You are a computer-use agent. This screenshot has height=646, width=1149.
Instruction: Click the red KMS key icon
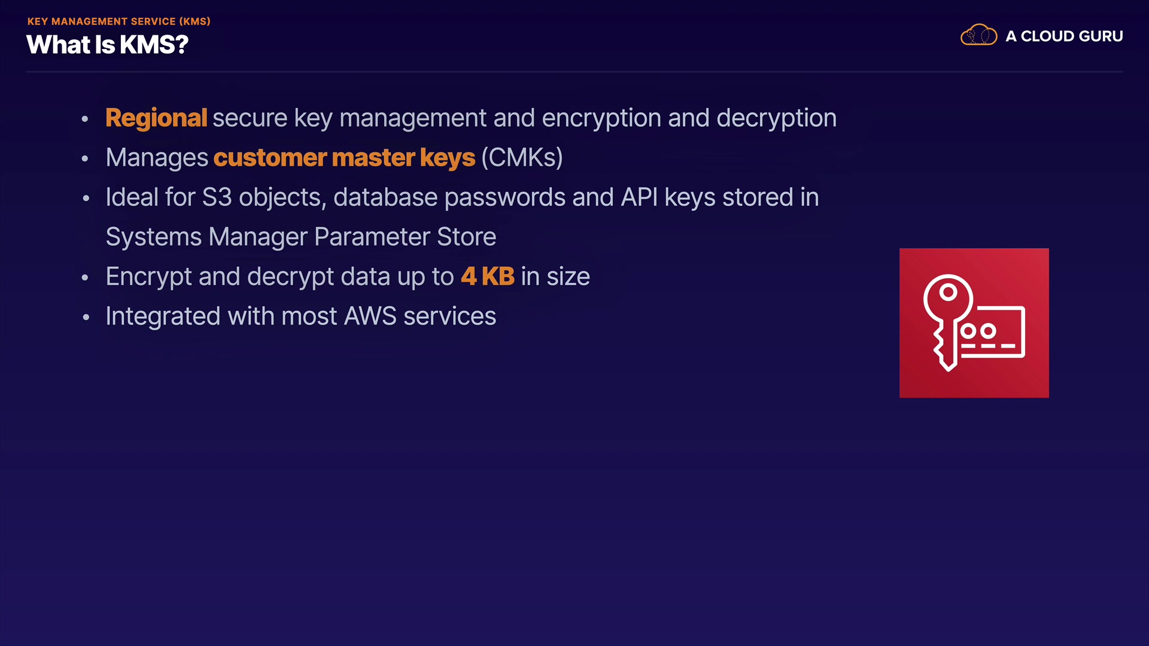(x=974, y=323)
